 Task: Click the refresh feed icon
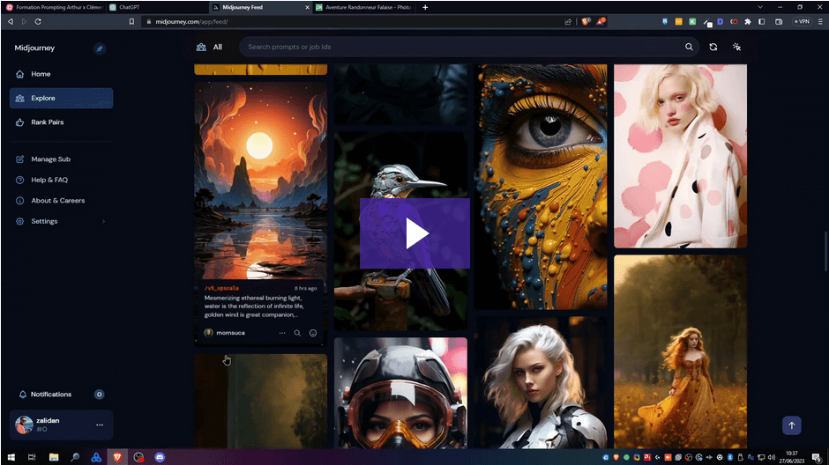pos(713,47)
